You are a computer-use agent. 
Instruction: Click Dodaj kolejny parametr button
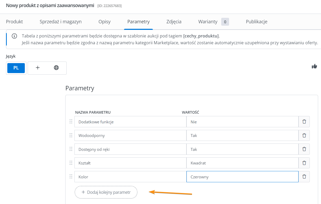click(x=106, y=192)
